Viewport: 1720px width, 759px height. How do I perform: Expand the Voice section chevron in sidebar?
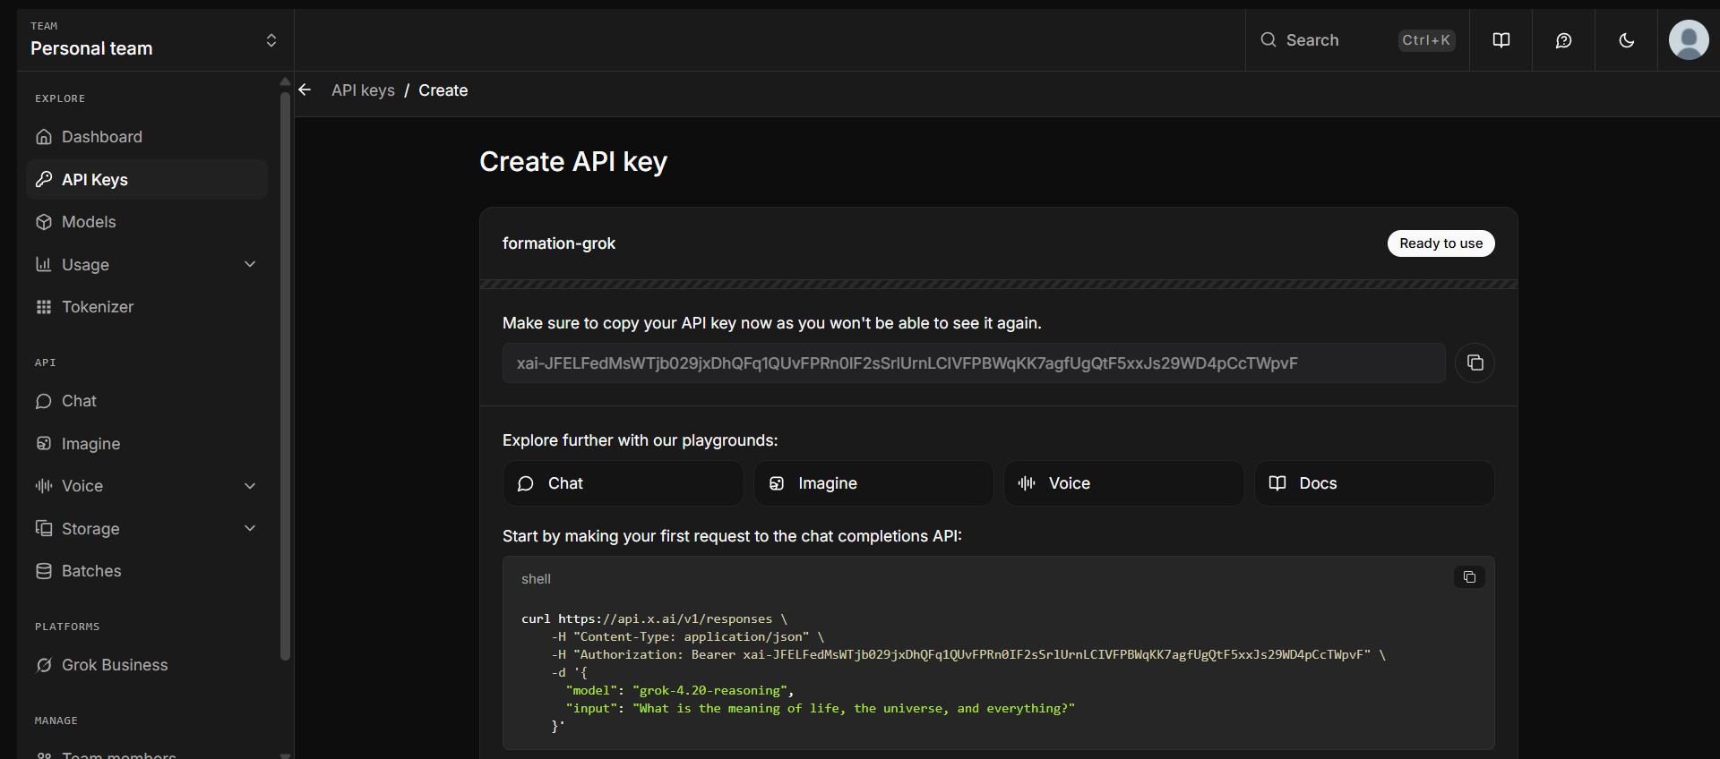pyautogui.click(x=250, y=486)
